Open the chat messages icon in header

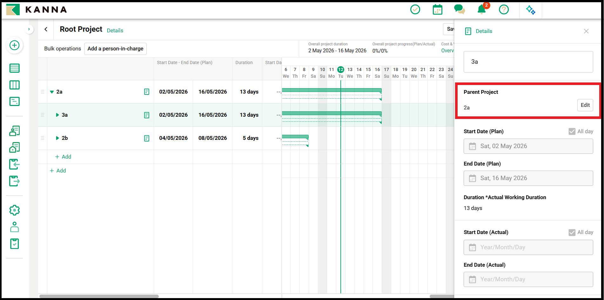click(x=460, y=10)
